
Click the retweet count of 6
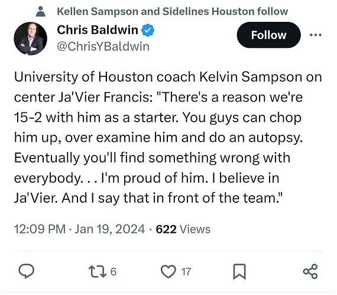[114, 272]
